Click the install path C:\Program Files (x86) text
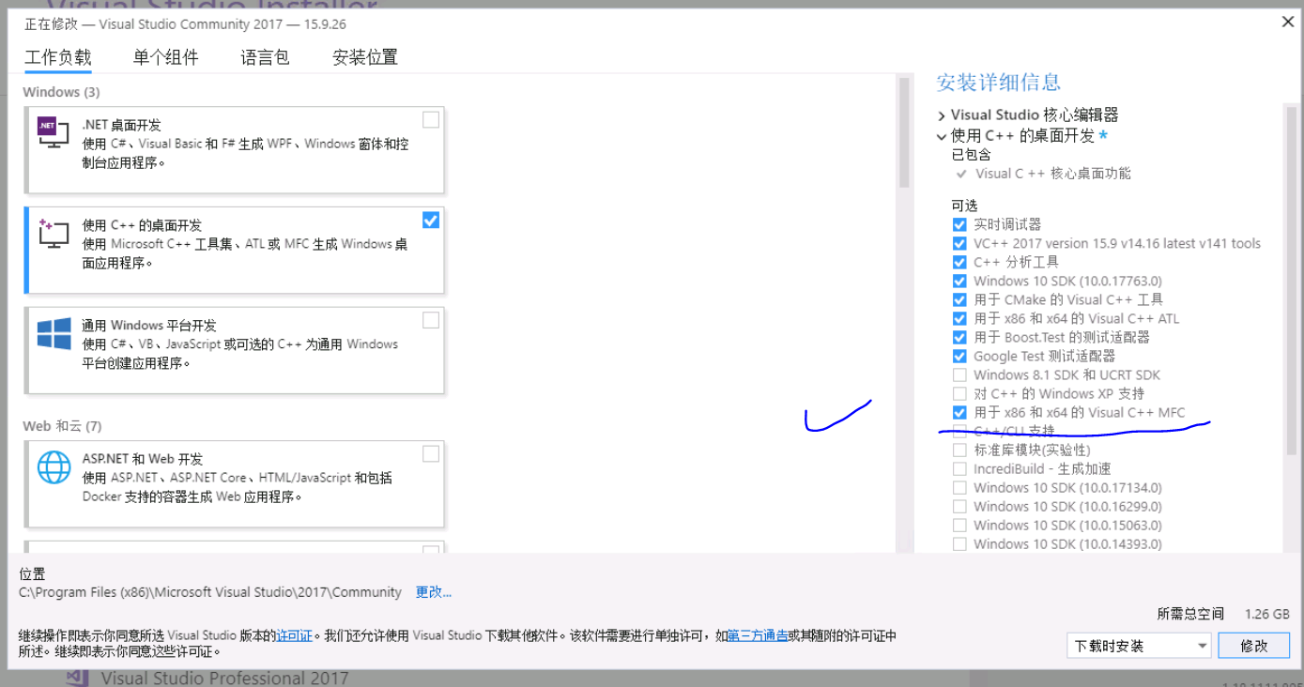Image resolution: width=1304 pixels, height=687 pixels. click(x=210, y=592)
